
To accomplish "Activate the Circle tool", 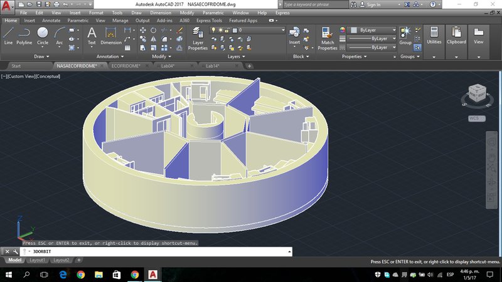I will click(x=43, y=34).
